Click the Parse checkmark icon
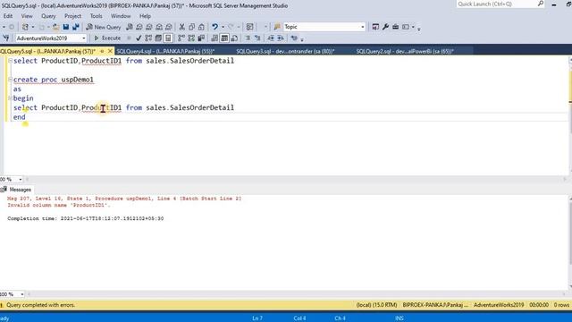 pos(139,38)
